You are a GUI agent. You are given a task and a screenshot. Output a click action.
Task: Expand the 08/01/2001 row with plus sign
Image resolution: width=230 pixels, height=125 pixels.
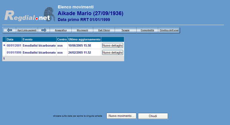tap(4, 45)
